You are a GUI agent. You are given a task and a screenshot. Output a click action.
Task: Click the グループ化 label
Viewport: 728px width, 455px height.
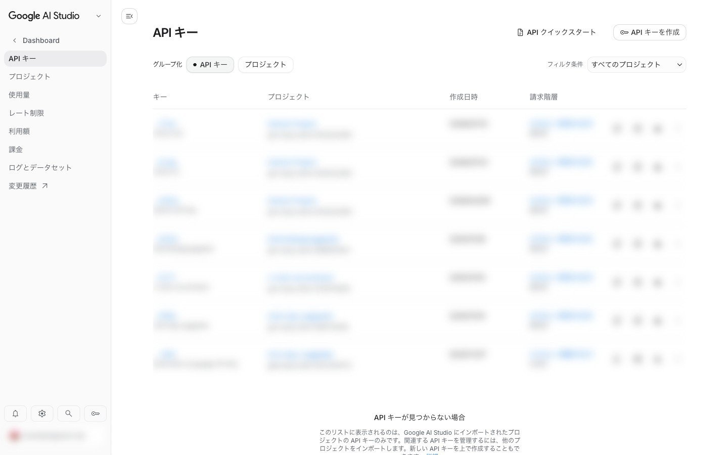[x=167, y=65]
